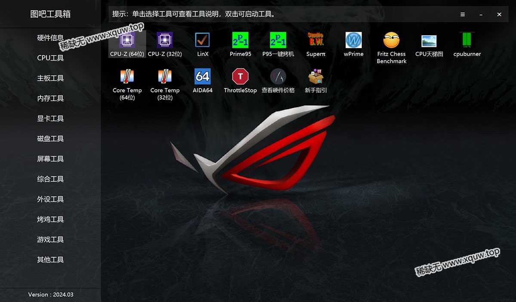Minimize the 图吧工具箱 window

coord(481,14)
